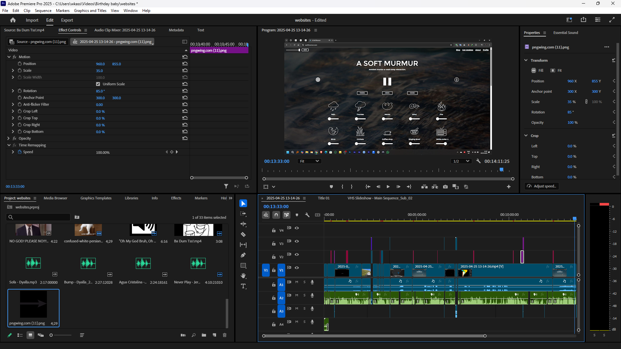Click the Lift icon in the Program monitor
This screenshot has height=349, width=621.
click(424, 186)
